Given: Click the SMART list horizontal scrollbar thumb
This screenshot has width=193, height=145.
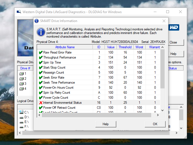Looking at the screenshot, I should pos(96,115).
